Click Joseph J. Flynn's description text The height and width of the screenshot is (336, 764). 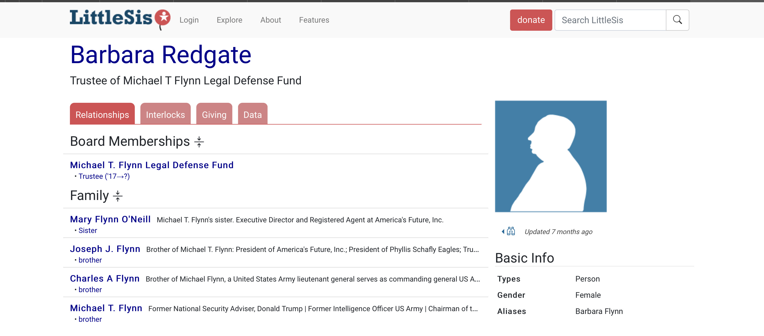tap(312, 249)
